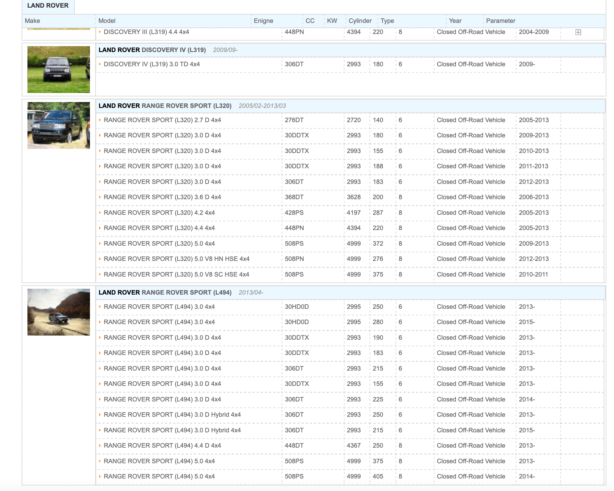The height and width of the screenshot is (491, 614).
Task: Click arrow icon beside L320 5.0 V8 HN HSE
Action: tap(100, 259)
